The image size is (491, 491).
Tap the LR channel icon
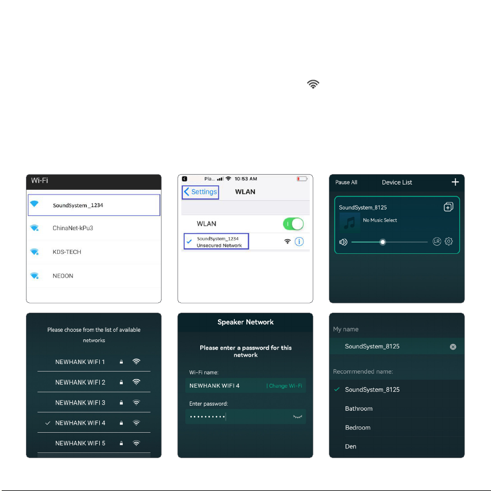(x=437, y=242)
